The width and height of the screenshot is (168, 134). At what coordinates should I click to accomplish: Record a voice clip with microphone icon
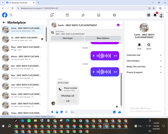coord(52,112)
